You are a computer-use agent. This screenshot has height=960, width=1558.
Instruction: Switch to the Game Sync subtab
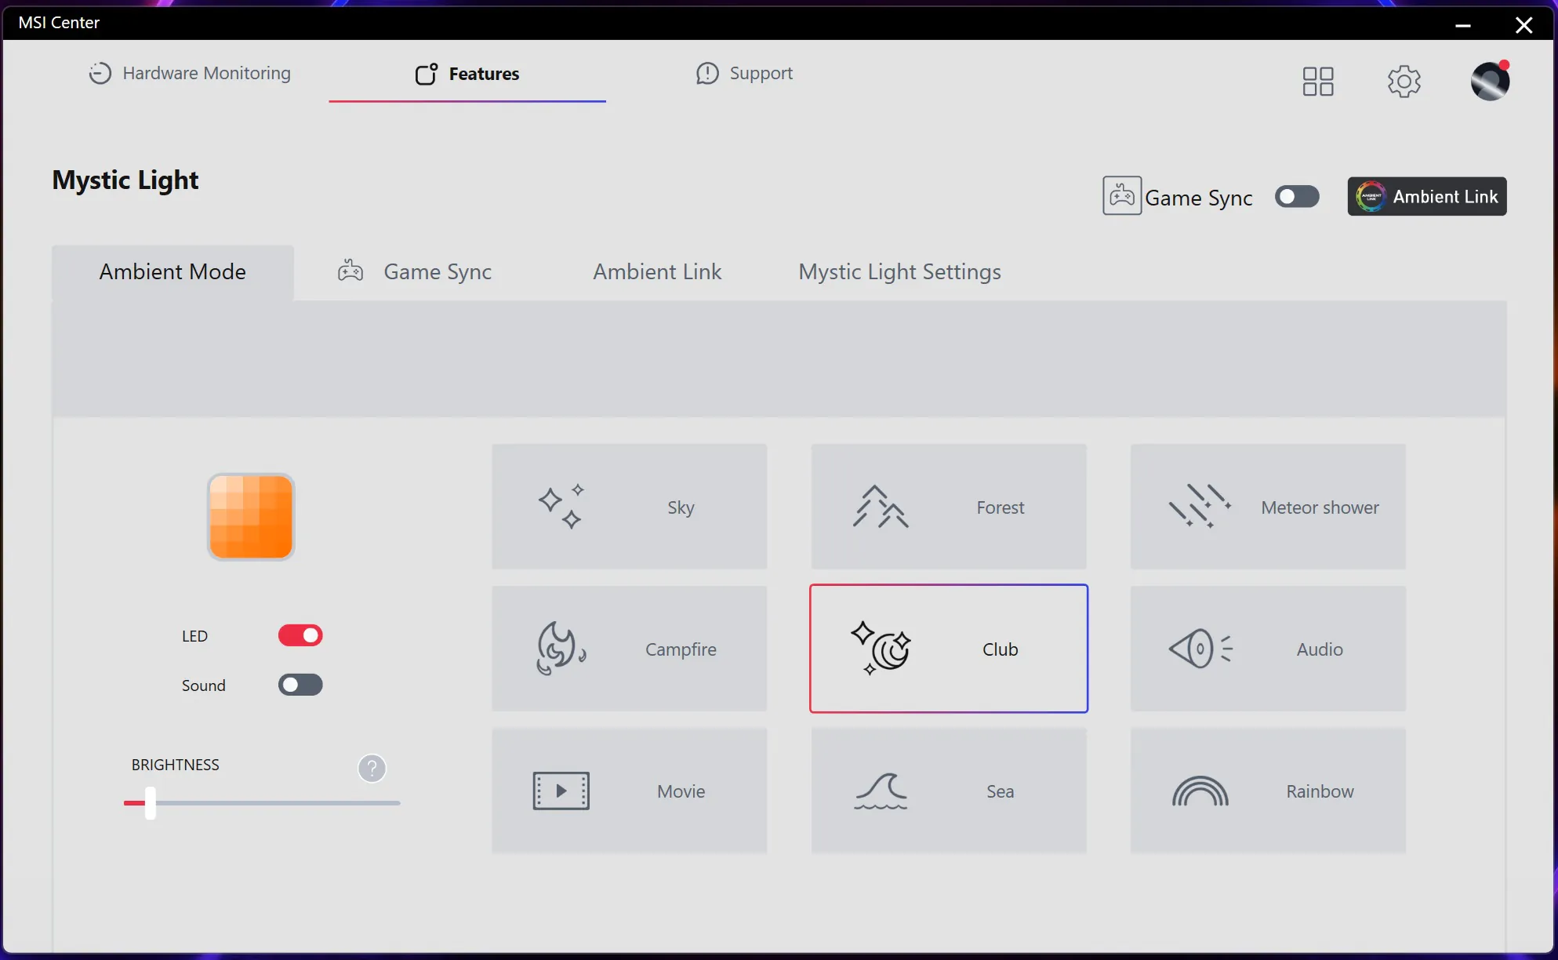[x=415, y=272]
